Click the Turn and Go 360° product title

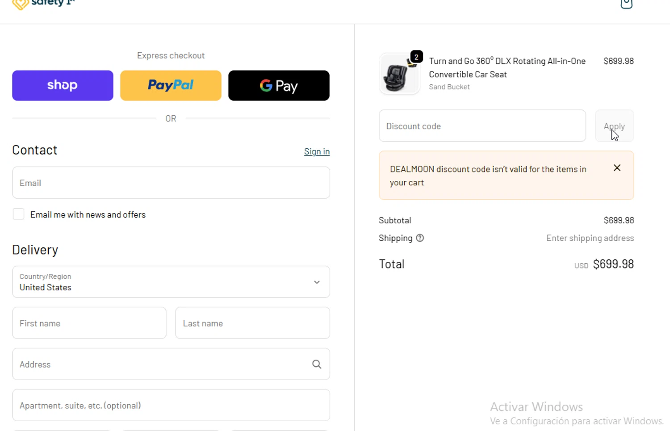[507, 67]
